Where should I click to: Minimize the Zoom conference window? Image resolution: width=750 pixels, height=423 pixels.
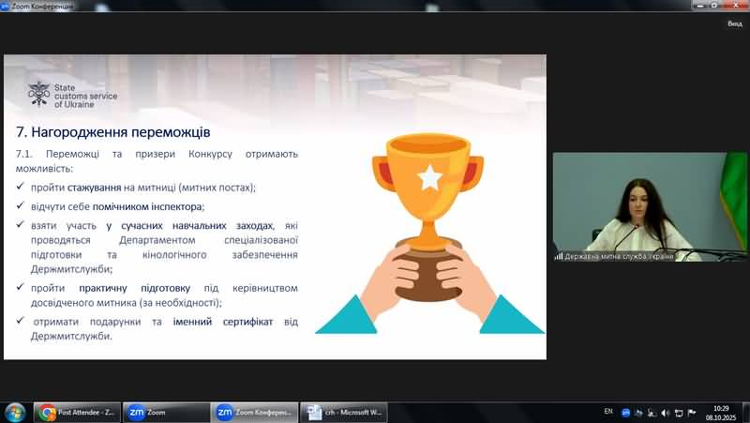[x=701, y=6]
